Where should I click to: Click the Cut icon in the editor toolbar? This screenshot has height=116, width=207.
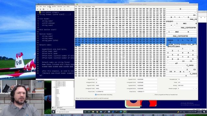tap(55, 9)
